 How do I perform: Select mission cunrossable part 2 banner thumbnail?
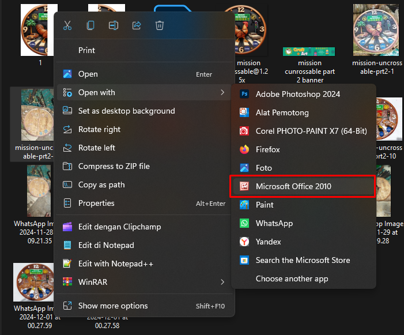[x=309, y=51]
